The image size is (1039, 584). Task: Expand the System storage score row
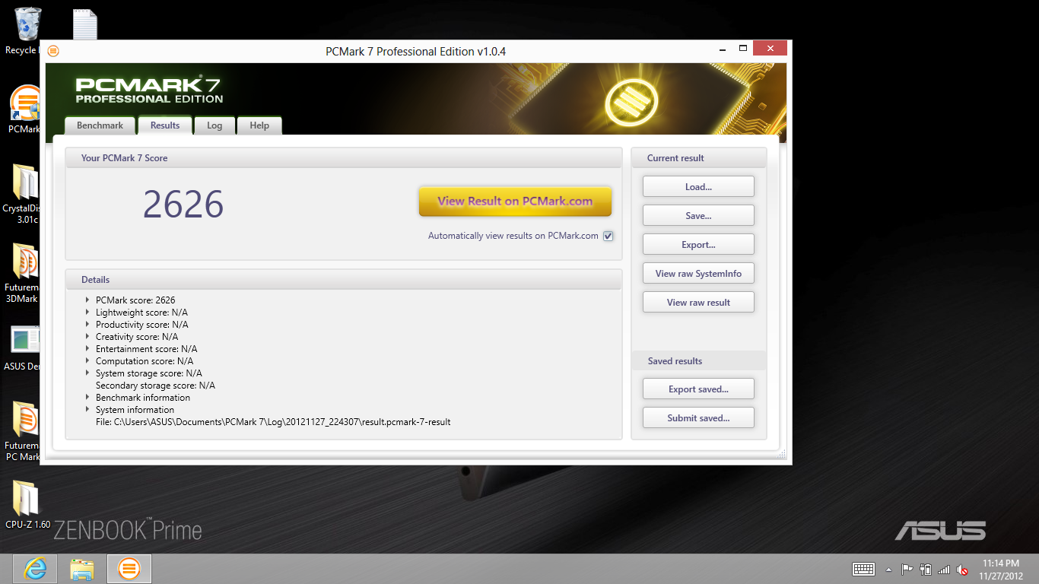tap(87, 373)
